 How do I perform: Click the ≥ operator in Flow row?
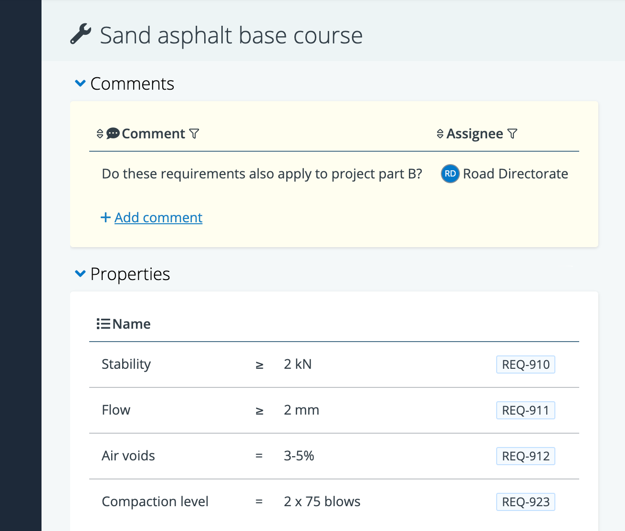pos(259,411)
